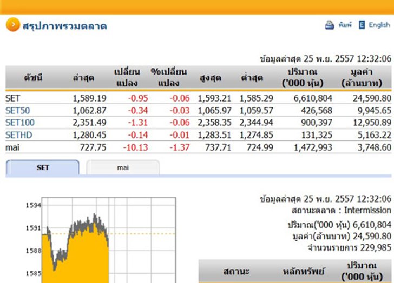
Task: Click SET50 low value 1,059.57
Action: 257,111
